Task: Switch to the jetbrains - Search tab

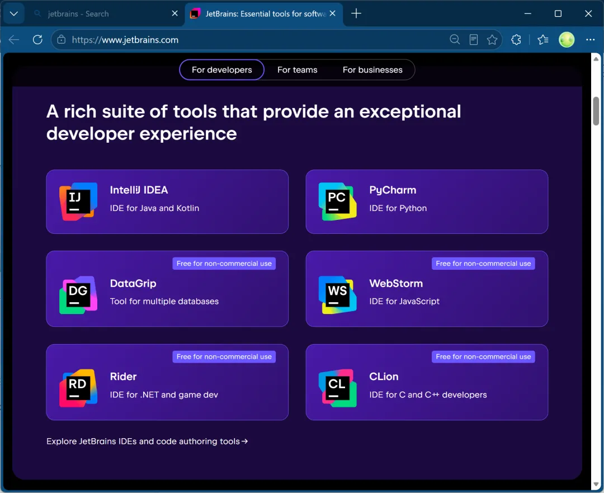Action: pyautogui.click(x=104, y=14)
